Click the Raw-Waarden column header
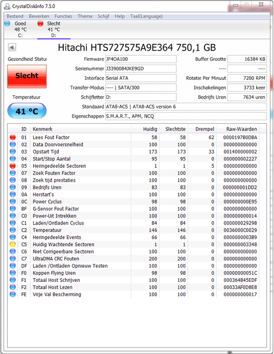Screen dimensions: 274x354 pyautogui.click(x=238, y=129)
